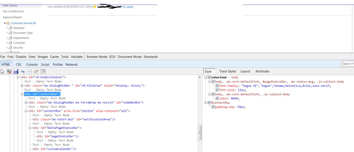
Task: Open the Validate menu
Action: (x=77, y=57)
